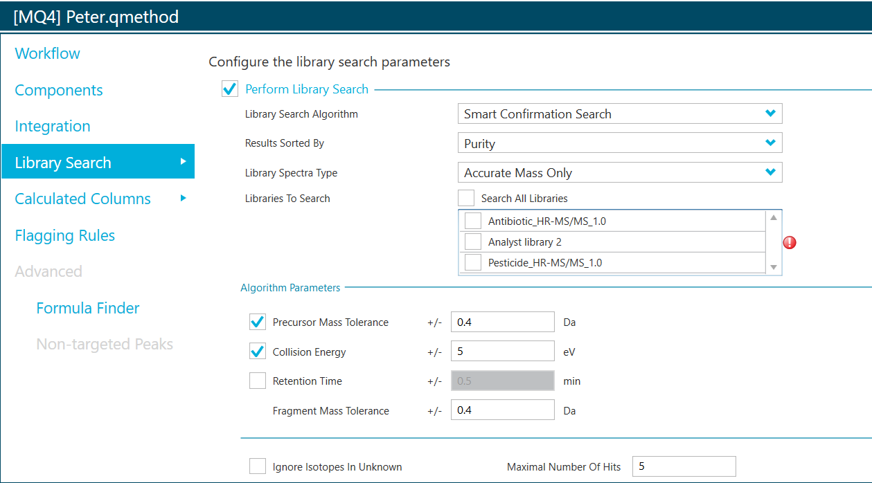The height and width of the screenshot is (483, 872).
Task: Expand the Calculated Columns submenu arrow
Action: 183,198
